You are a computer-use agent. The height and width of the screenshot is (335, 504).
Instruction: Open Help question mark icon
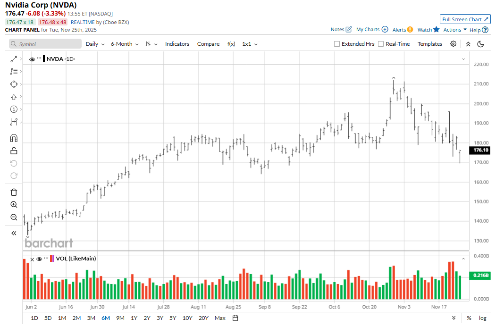(x=485, y=30)
